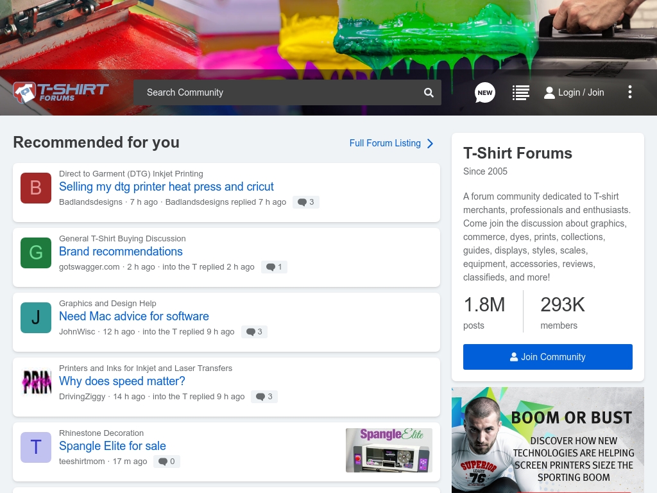Image resolution: width=657 pixels, height=493 pixels.
Task: Click the green G user avatar
Action: click(x=36, y=253)
